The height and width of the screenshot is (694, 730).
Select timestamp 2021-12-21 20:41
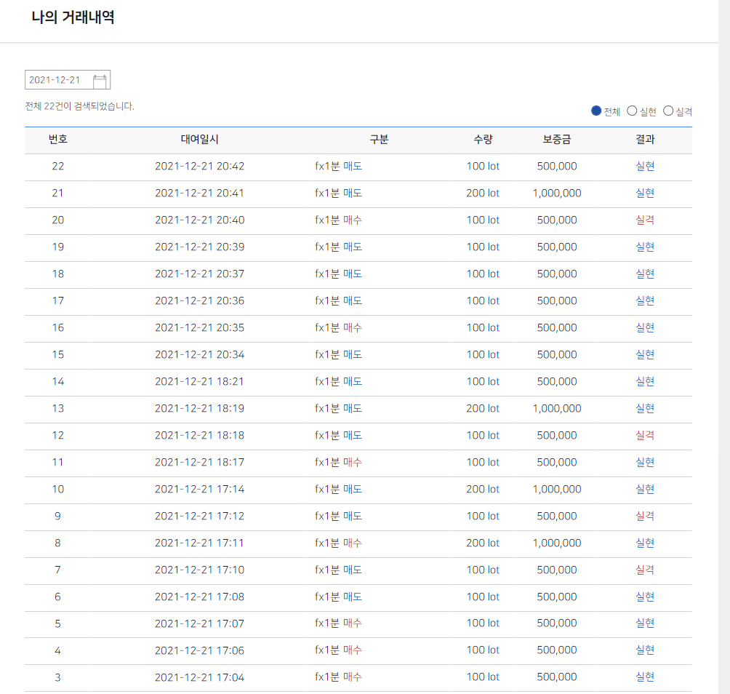click(x=199, y=194)
